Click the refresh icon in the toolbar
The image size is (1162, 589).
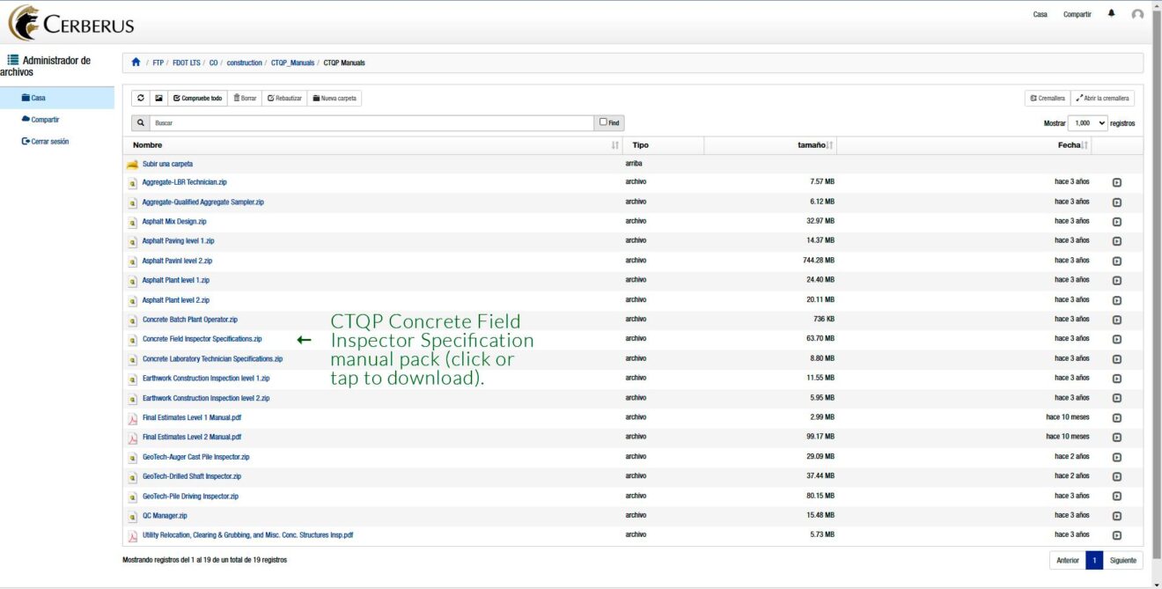click(x=142, y=99)
